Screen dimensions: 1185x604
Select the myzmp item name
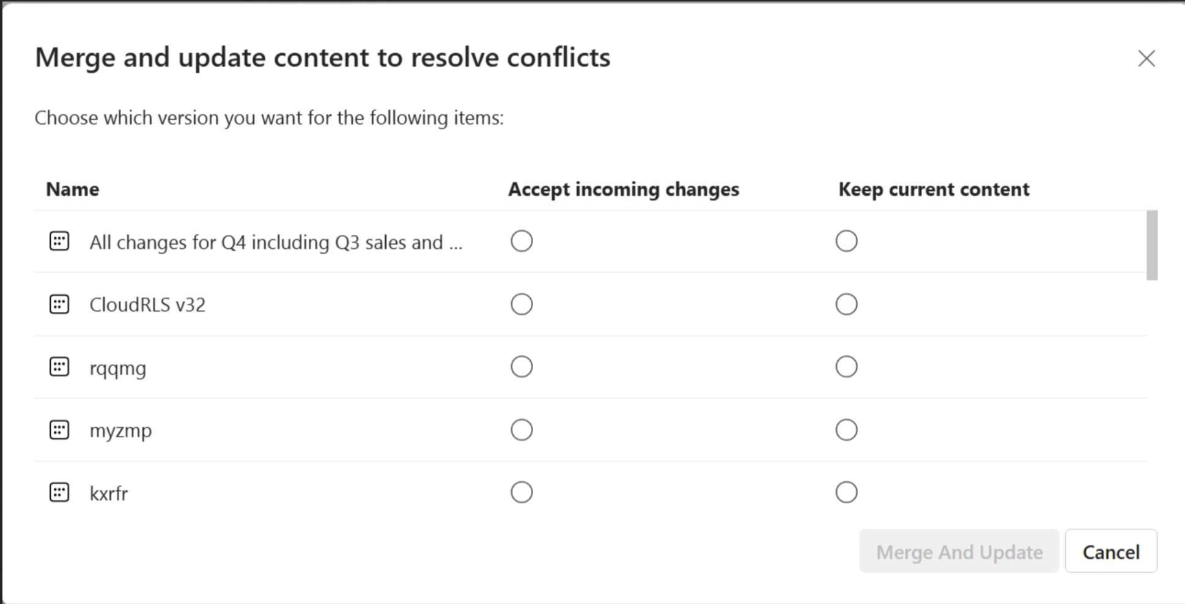120,431
